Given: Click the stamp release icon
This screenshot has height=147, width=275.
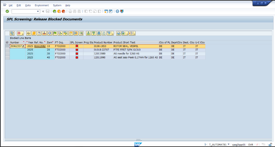Looking at the screenshot, I should [44, 33].
